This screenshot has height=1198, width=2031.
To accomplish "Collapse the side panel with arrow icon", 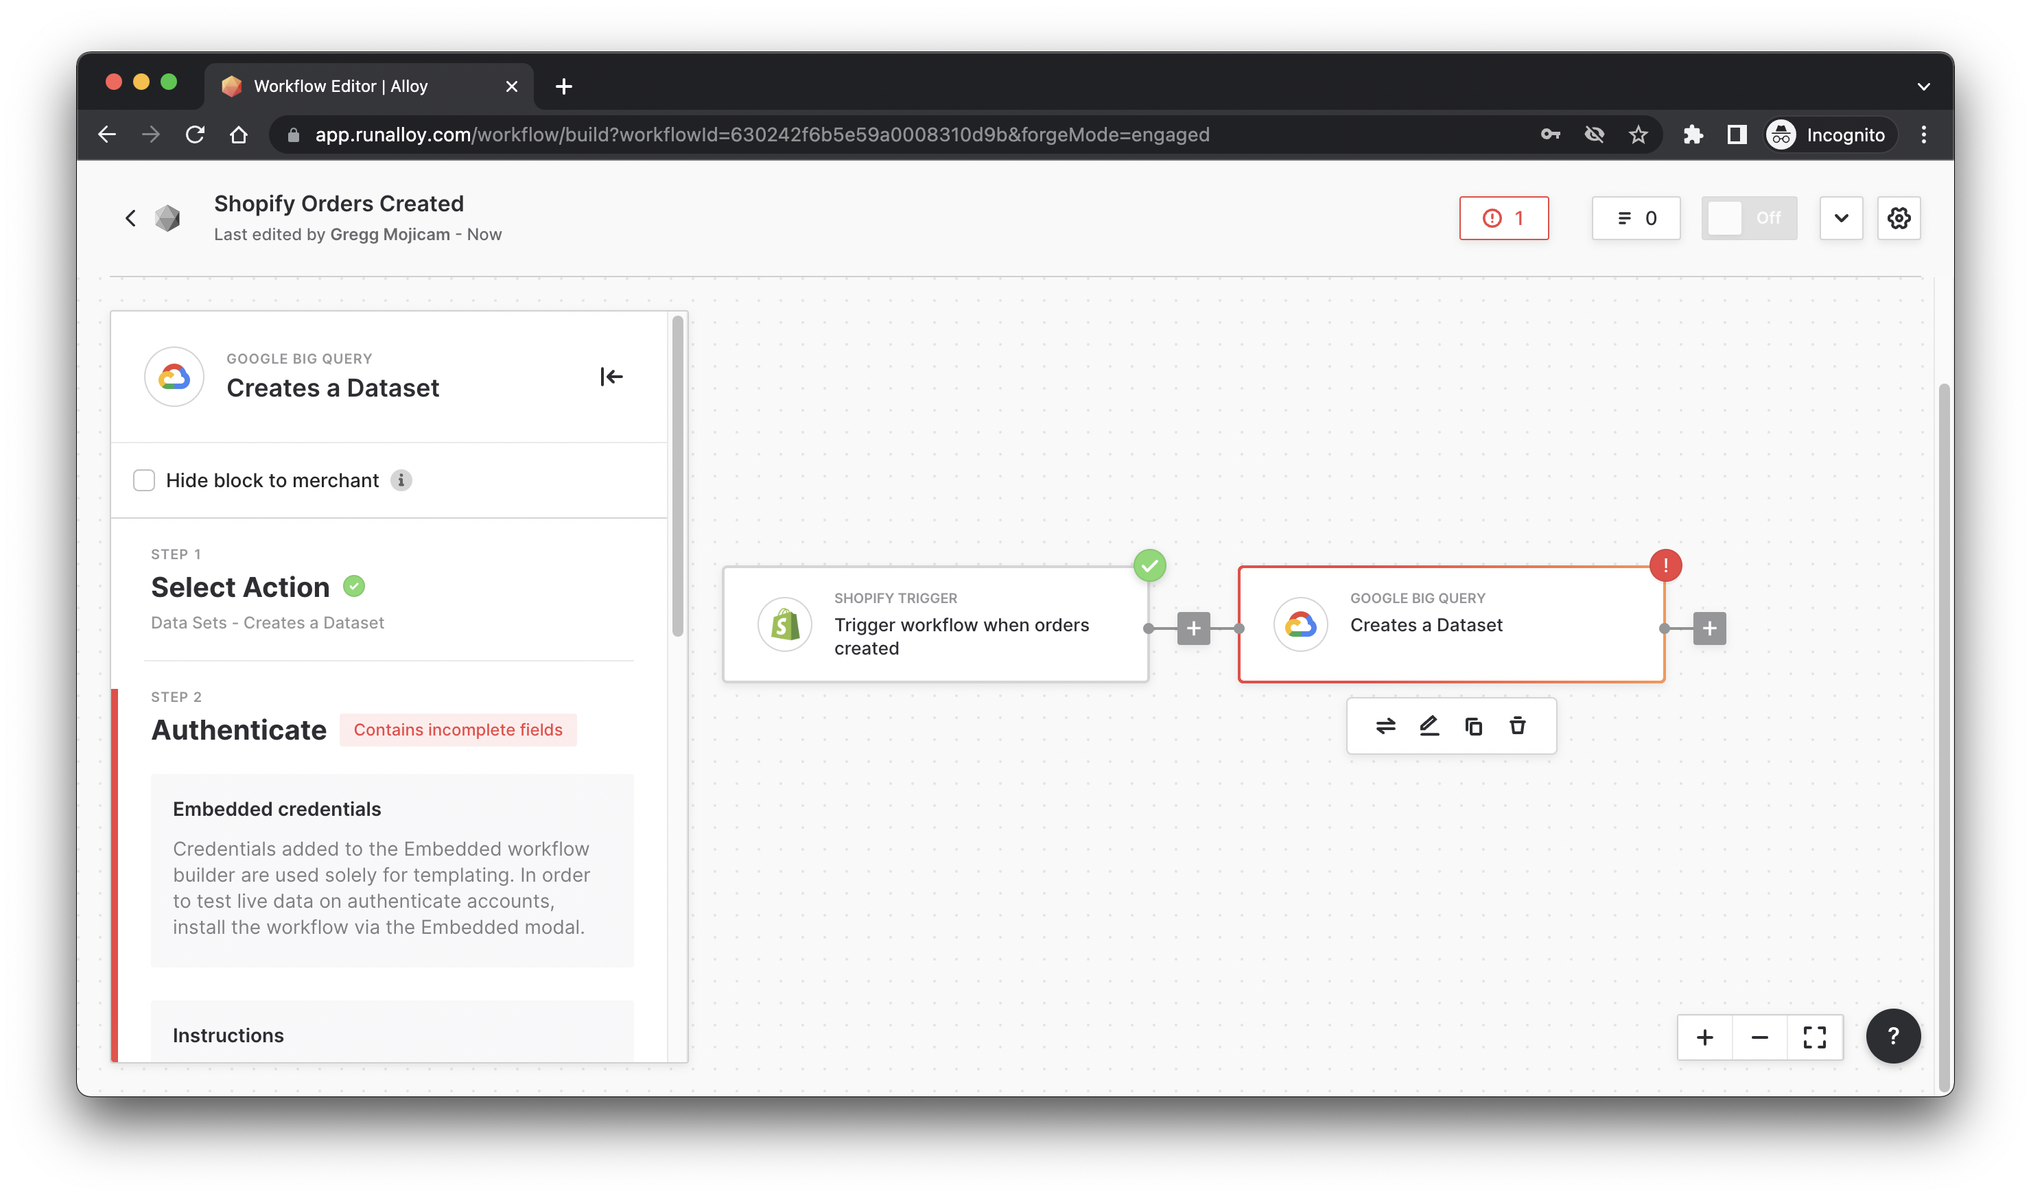I will click(611, 377).
